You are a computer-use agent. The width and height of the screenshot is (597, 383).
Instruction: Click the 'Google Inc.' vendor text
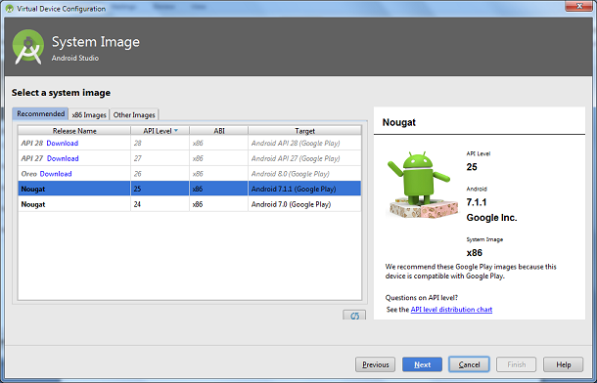coord(491,218)
